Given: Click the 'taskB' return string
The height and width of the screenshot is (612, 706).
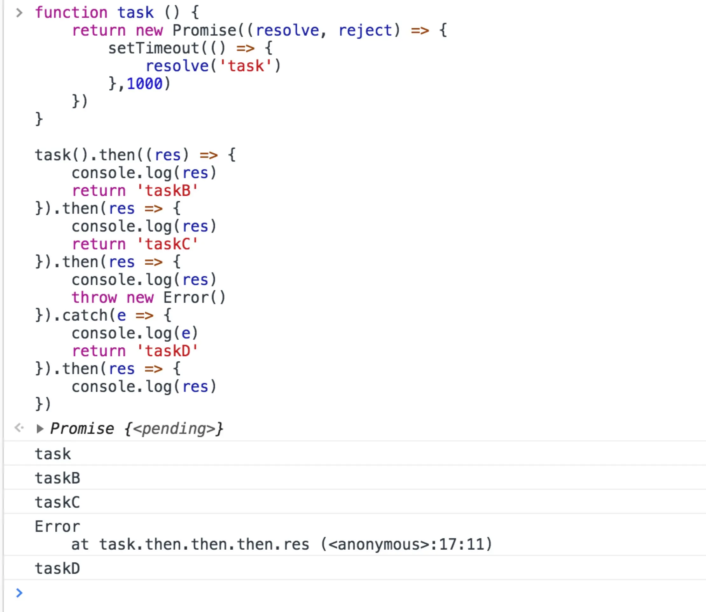Looking at the screenshot, I should 167,191.
